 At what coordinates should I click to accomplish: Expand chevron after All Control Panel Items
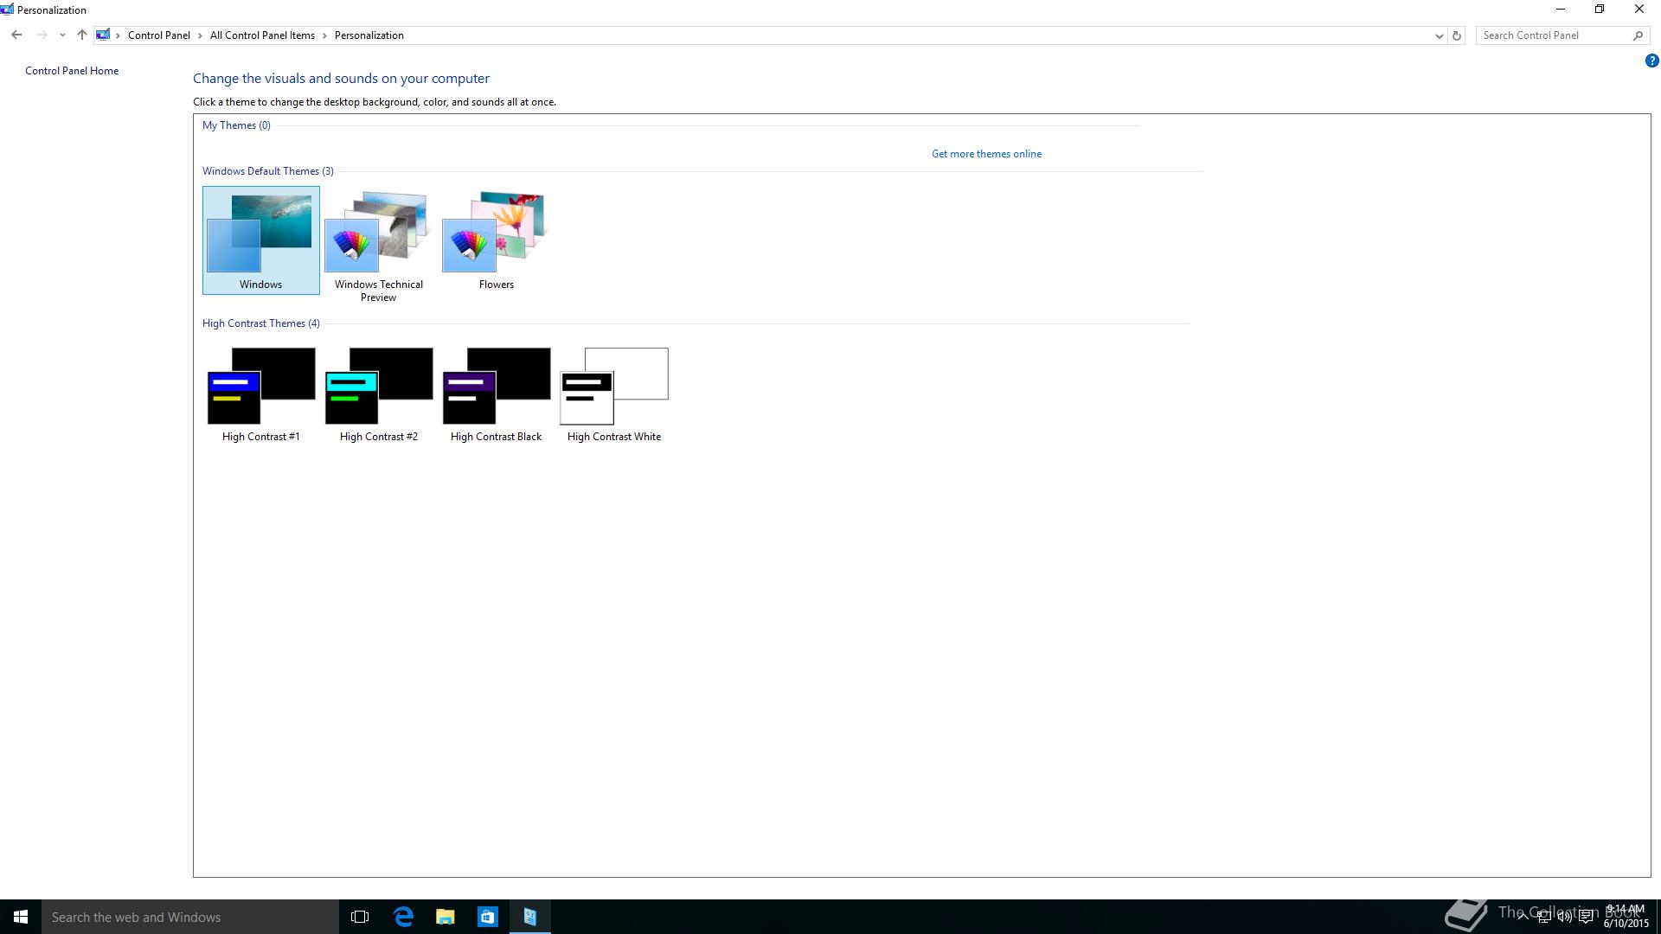point(325,35)
